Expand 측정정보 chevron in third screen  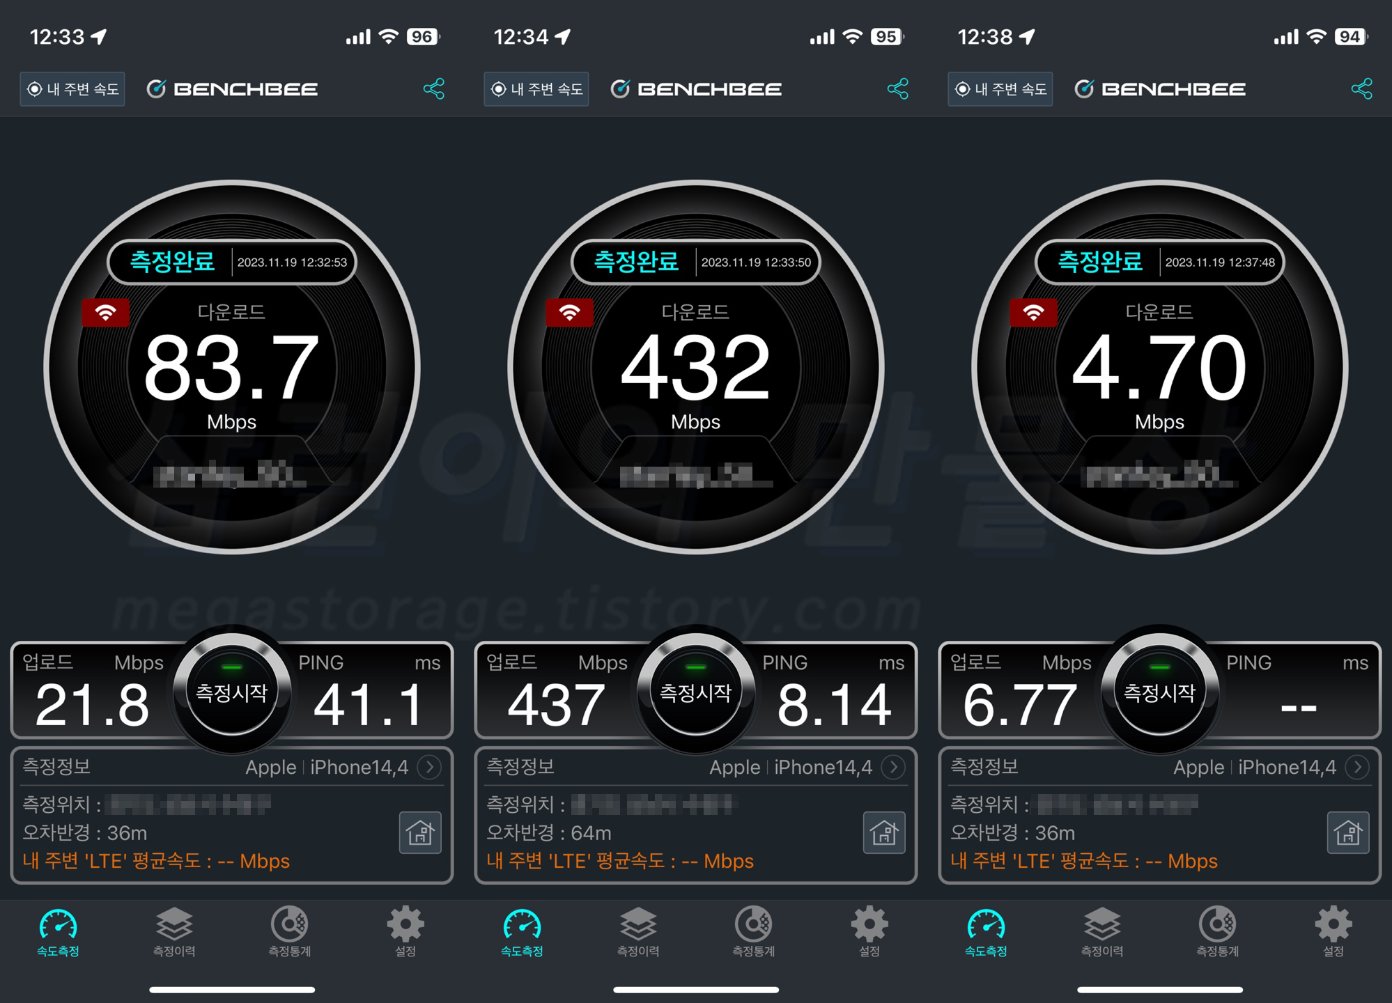1357,768
